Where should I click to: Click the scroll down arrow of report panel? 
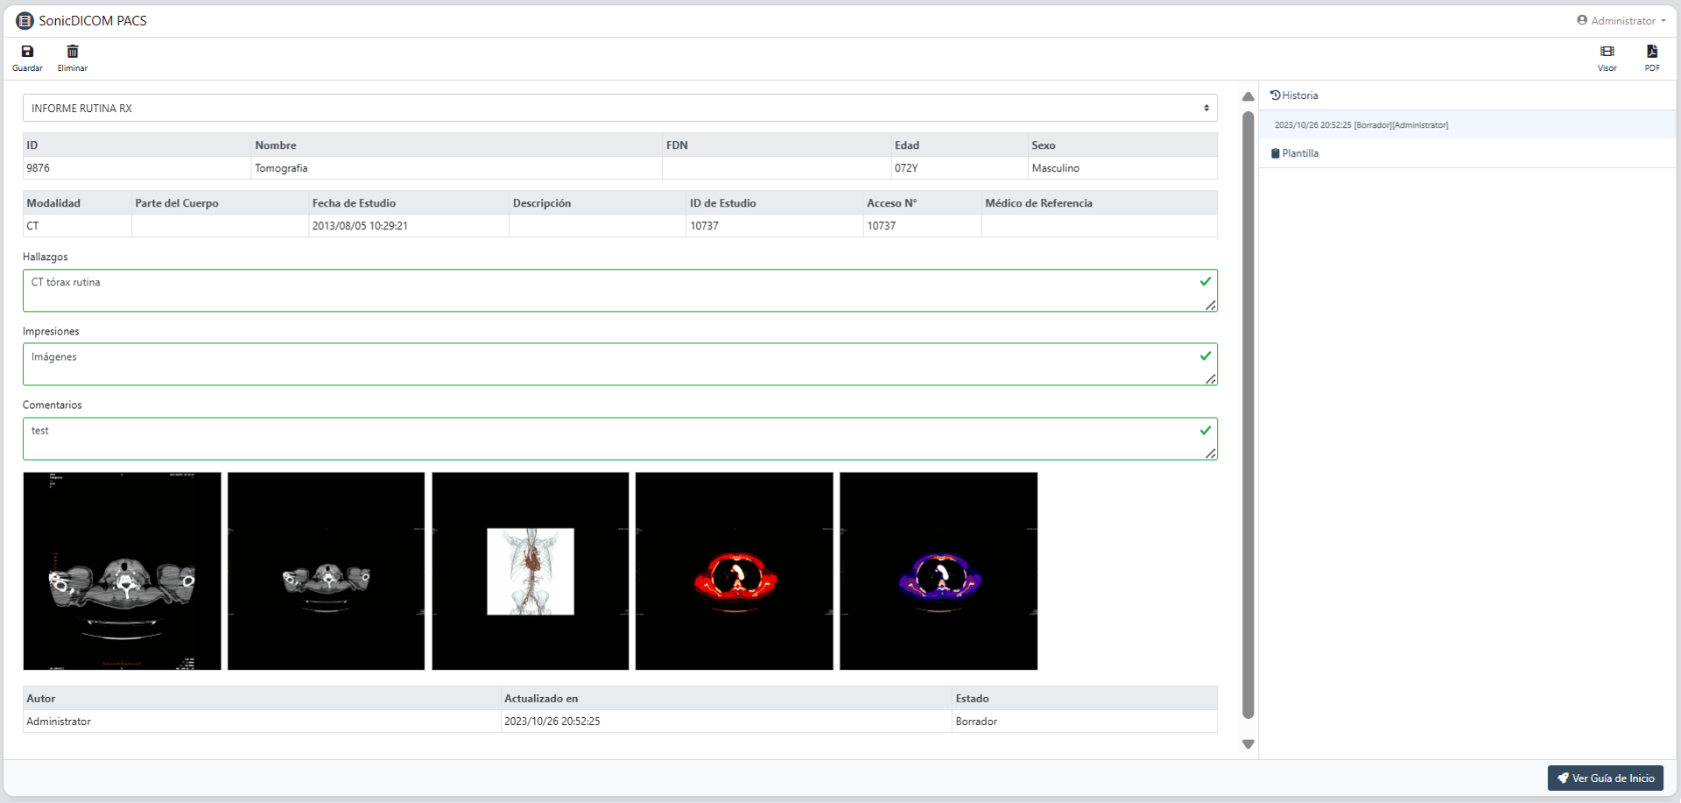(1248, 744)
